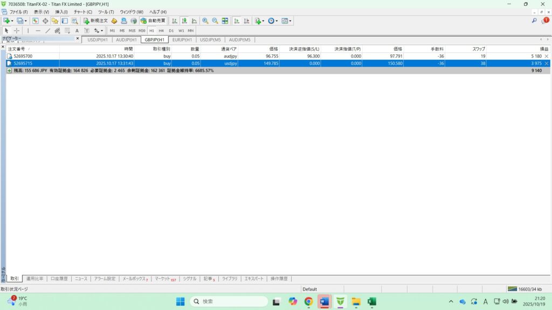Open Excel from the Windows taskbar
The height and width of the screenshot is (310, 552).
tap(371, 301)
